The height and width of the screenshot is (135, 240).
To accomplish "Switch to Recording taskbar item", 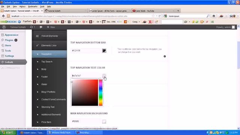I will [x=88, y=132].
